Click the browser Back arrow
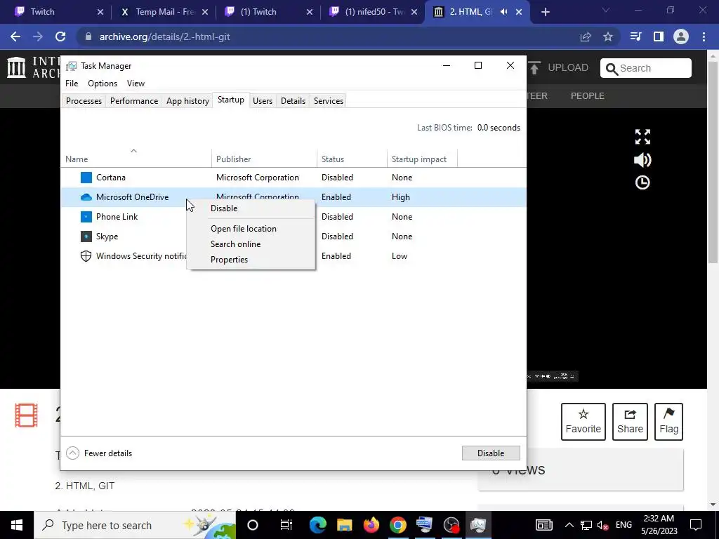The width and height of the screenshot is (719, 539). (15, 36)
